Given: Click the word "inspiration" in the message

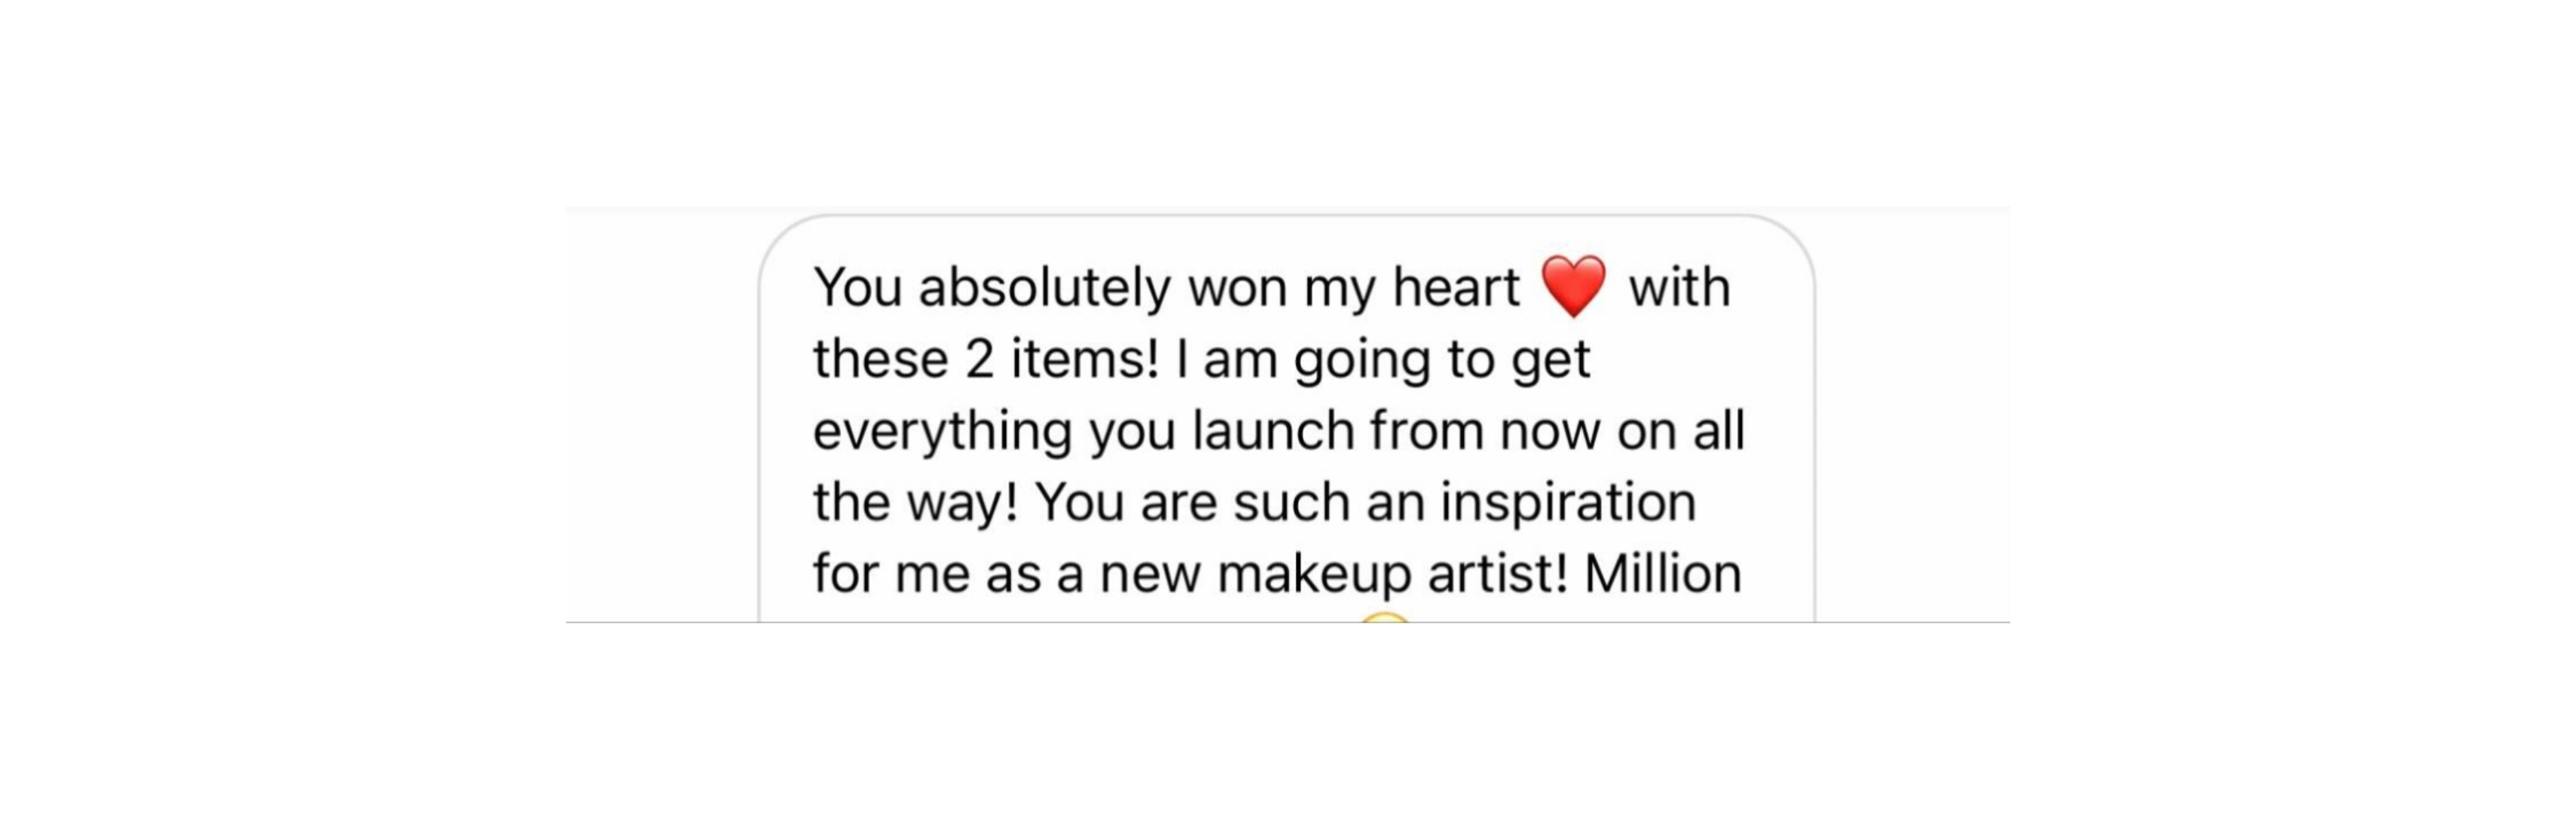Looking at the screenshot, I should point(1567,503).
